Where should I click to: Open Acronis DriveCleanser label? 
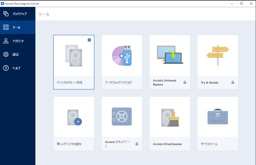point(168,144)
